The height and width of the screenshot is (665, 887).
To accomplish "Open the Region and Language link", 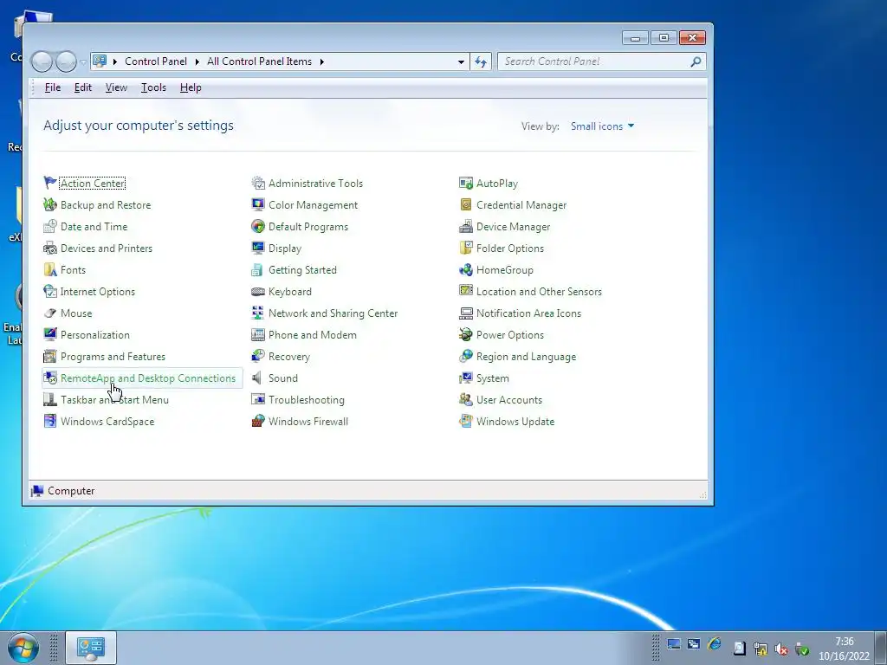I will [x=526, y=357].
